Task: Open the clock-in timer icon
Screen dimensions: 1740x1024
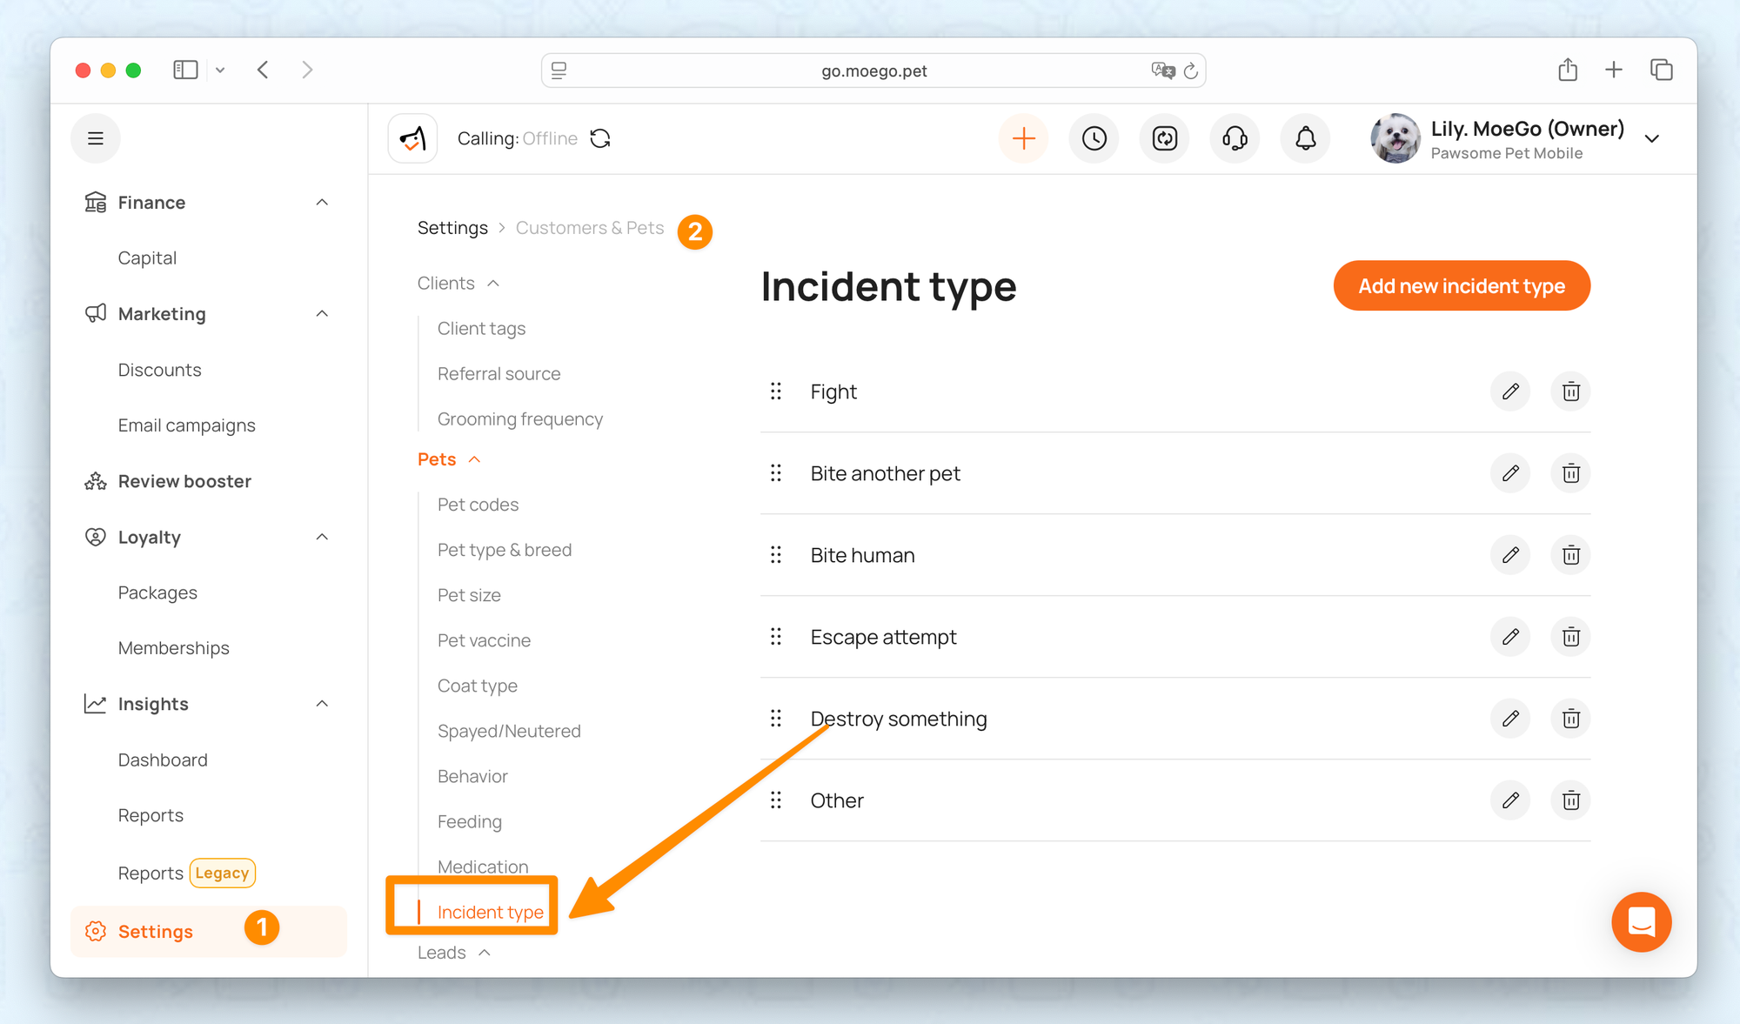Action: [1094, 138]
